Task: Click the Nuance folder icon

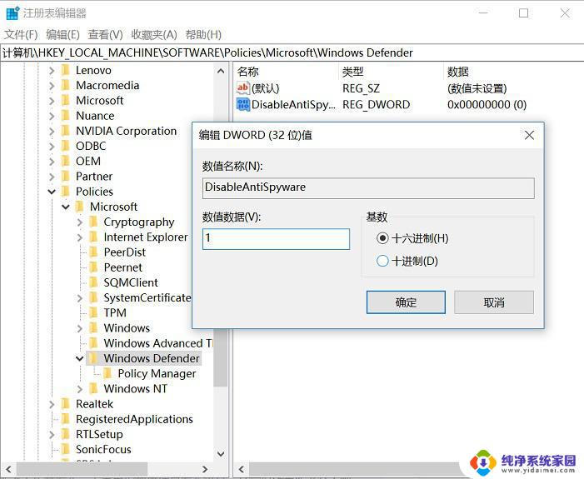Action: click(66, 116)
